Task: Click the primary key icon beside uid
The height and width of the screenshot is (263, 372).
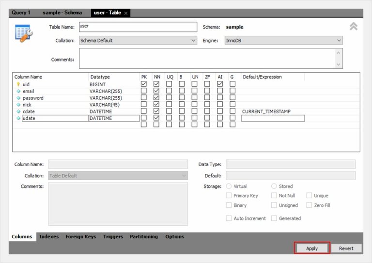Action: coord(18,84)
